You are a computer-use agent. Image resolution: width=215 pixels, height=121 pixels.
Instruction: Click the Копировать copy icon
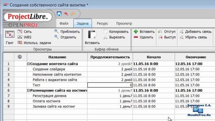point(105,32)
